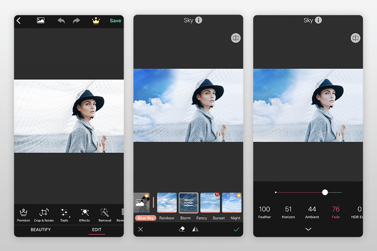
Task: Open the sky adjustment sliders thumbnail
Action: [188, 203]
